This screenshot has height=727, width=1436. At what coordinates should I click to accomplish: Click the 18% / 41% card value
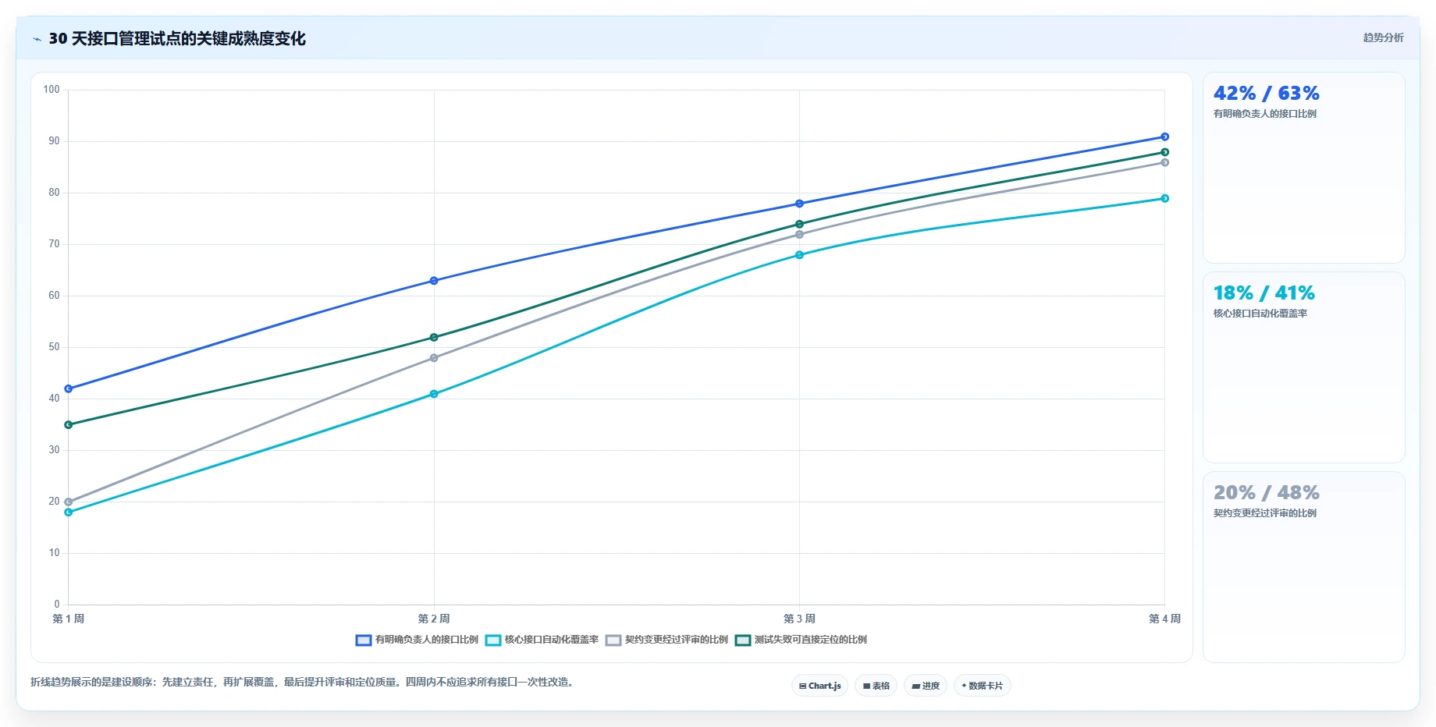[x=1264, y=293]
